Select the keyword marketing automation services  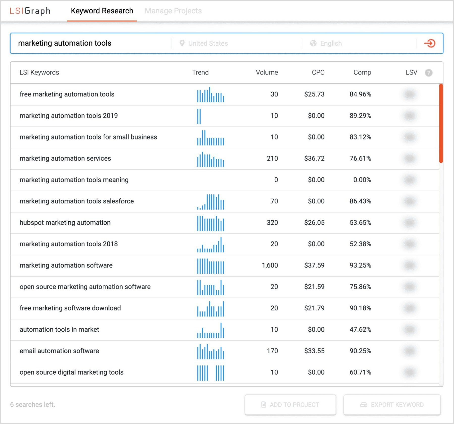point(65,158)
